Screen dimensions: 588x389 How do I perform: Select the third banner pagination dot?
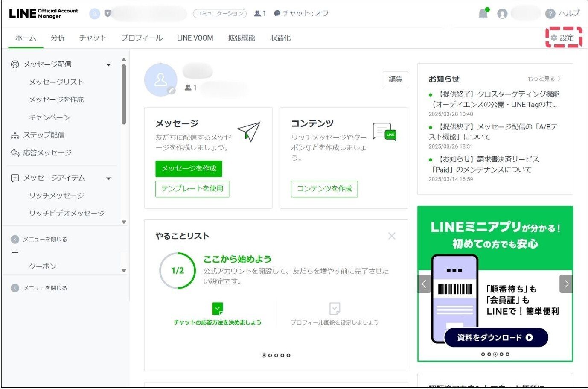coord(495,354)
